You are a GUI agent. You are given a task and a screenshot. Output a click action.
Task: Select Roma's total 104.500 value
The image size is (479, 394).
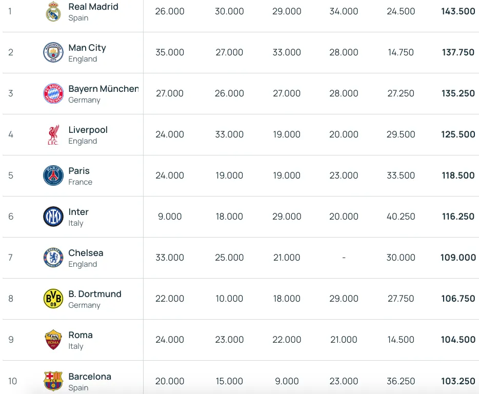coord(458,340)
